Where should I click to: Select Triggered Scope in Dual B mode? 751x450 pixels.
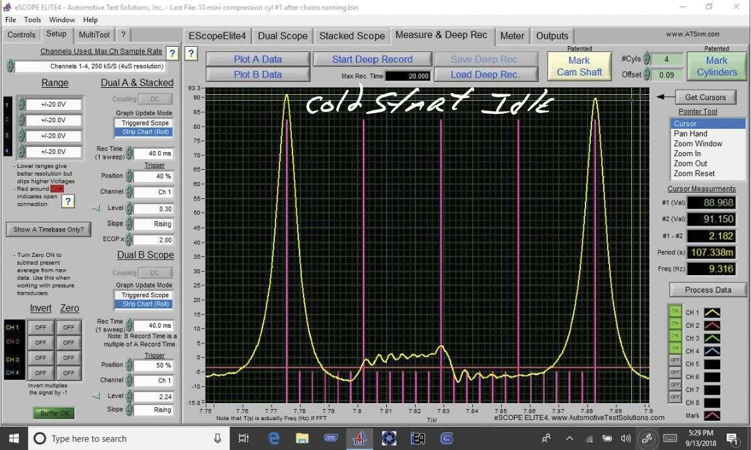tap(145, 295)
